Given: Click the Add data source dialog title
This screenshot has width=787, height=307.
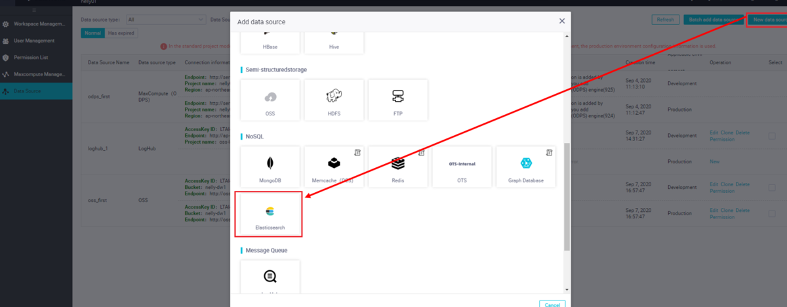Looking at the screenshot, I should [261, 22].
